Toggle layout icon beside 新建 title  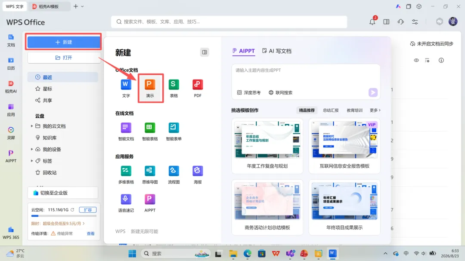(x=205, y=52)
